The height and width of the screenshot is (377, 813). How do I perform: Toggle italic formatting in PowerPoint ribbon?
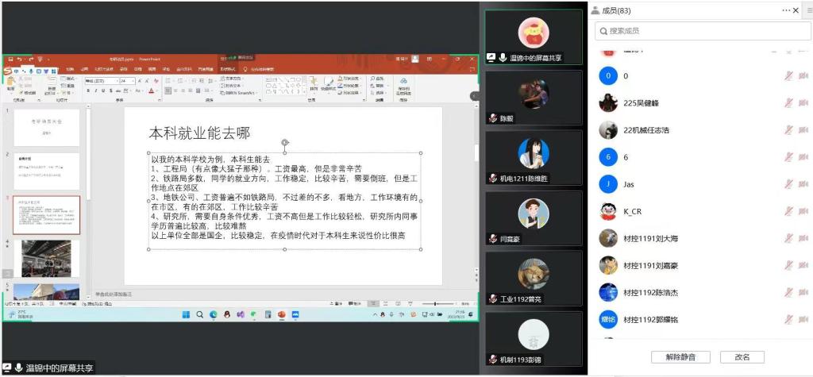pyautogui.click(x=95, y=90)
